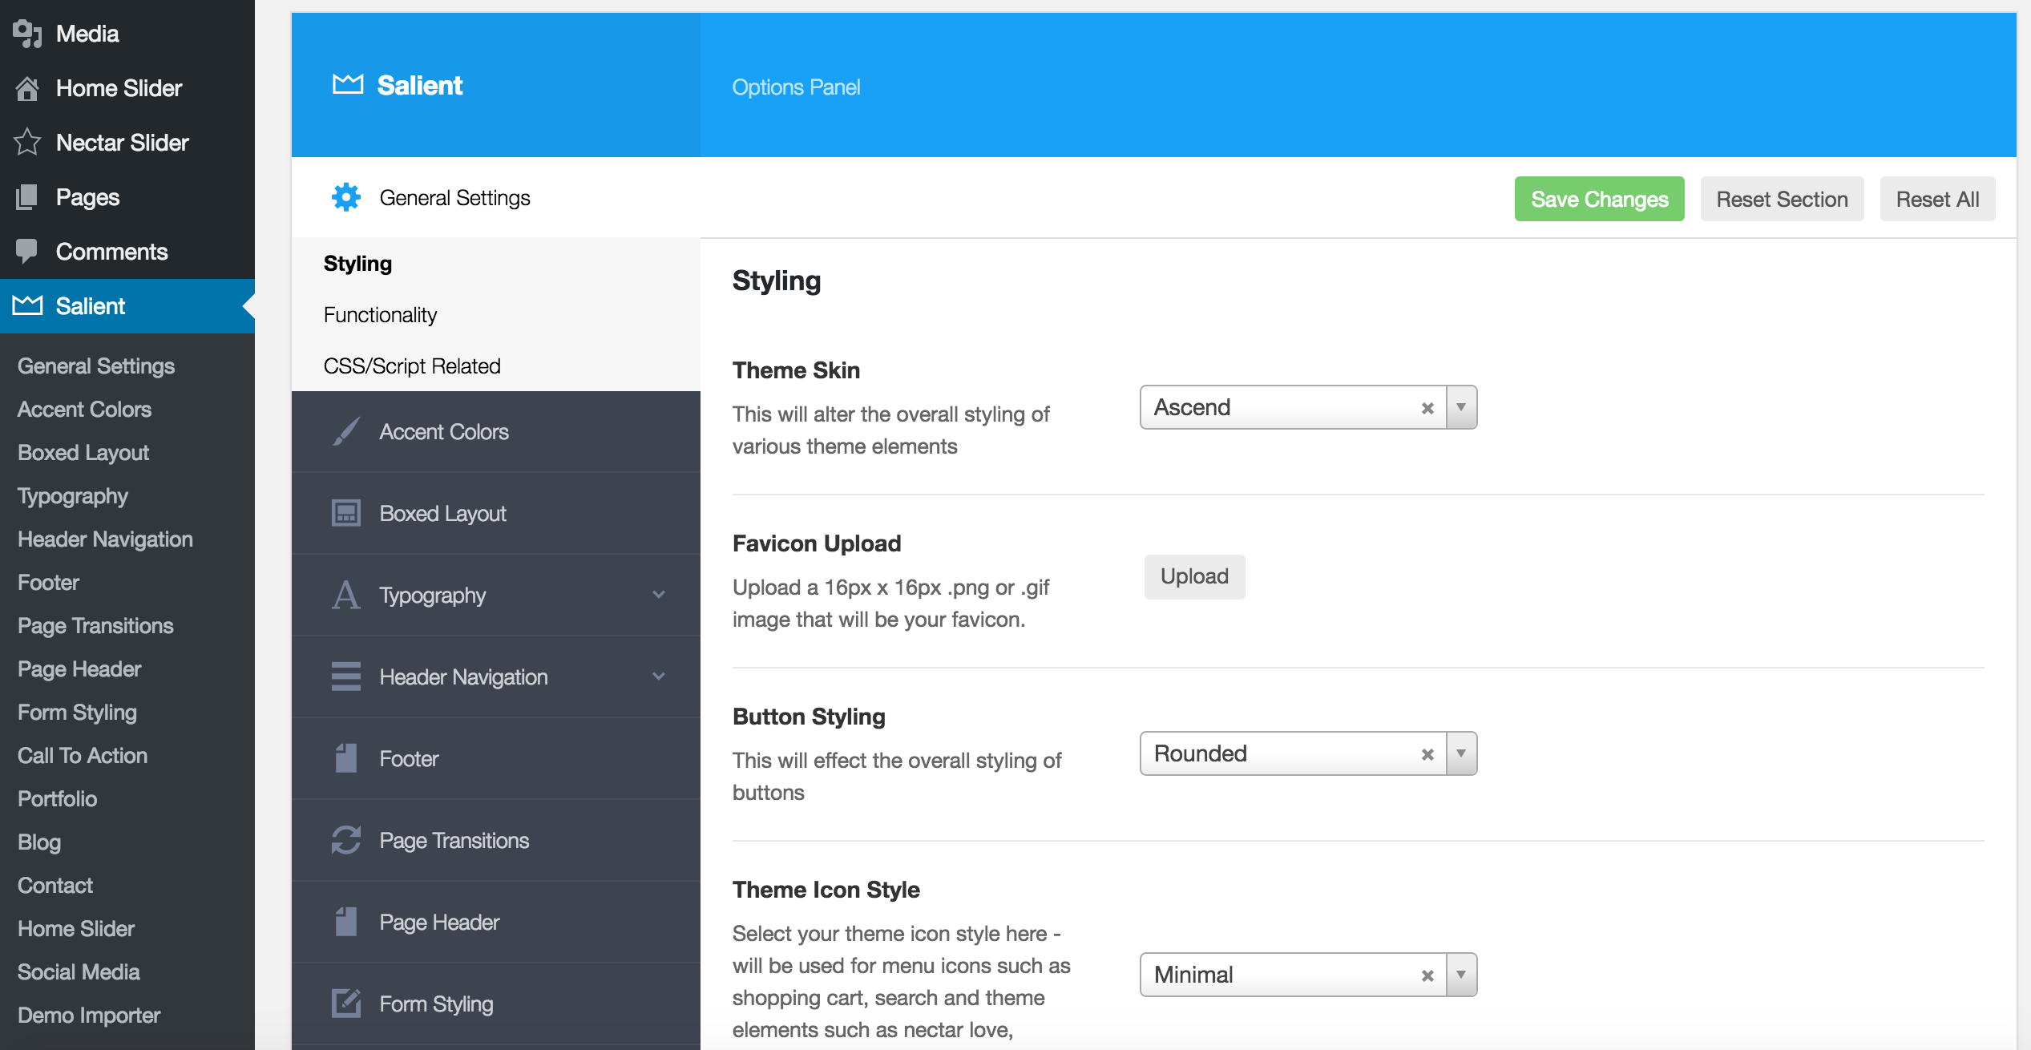Click the Page Transitions refresh icon

(x=346, y=840)
